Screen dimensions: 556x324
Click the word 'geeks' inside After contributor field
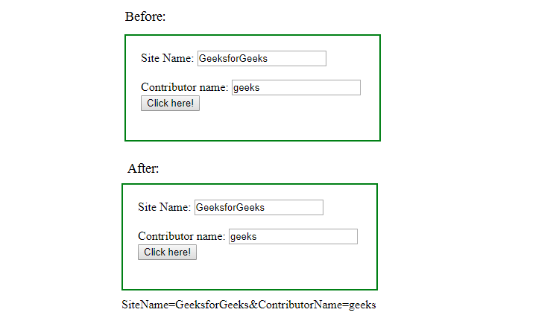(243, 237)
